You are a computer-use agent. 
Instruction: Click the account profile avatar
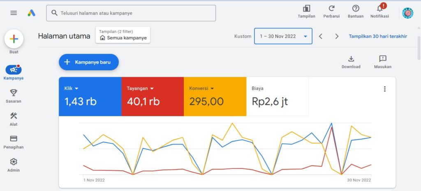click(407, 13)
